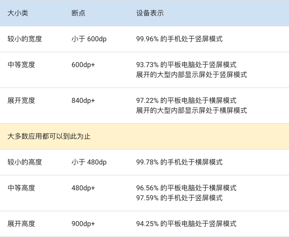The width and height of the screenshot is (289, 237).
Task: Click the 小于 480dp breakpoint cell
Action: [89, 162]
